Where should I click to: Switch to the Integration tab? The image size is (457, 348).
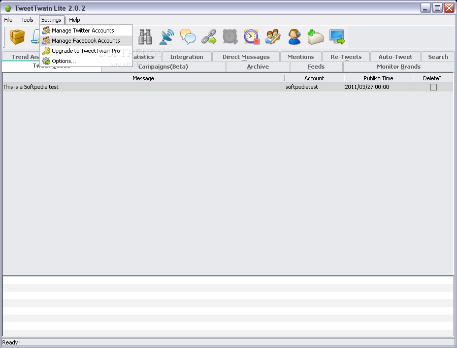click(187, 57)
